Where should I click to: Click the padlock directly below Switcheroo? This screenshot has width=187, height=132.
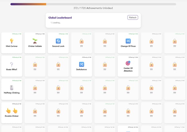coord(81,88)
